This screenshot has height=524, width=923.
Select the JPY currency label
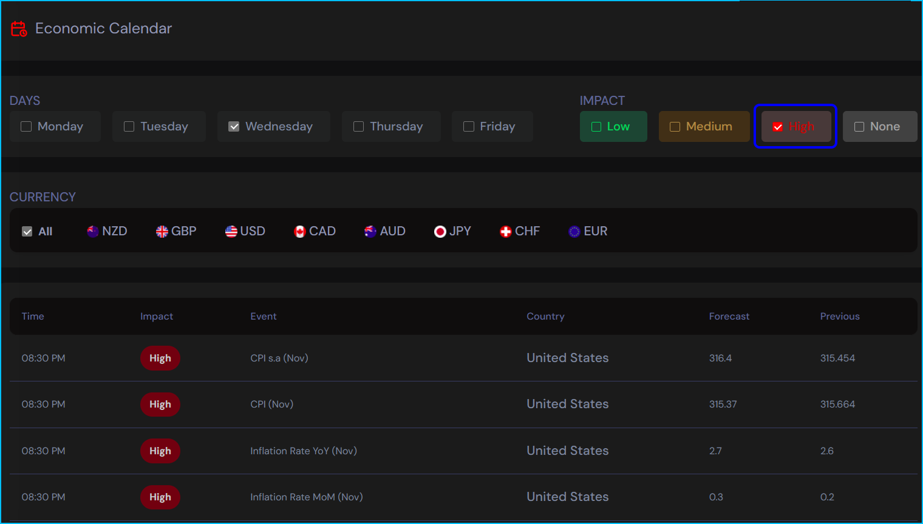[460, 231]
